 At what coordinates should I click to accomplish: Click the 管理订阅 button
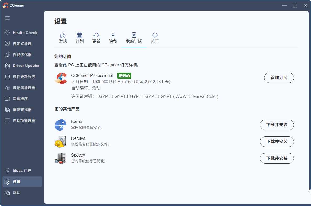click(279, 78)
